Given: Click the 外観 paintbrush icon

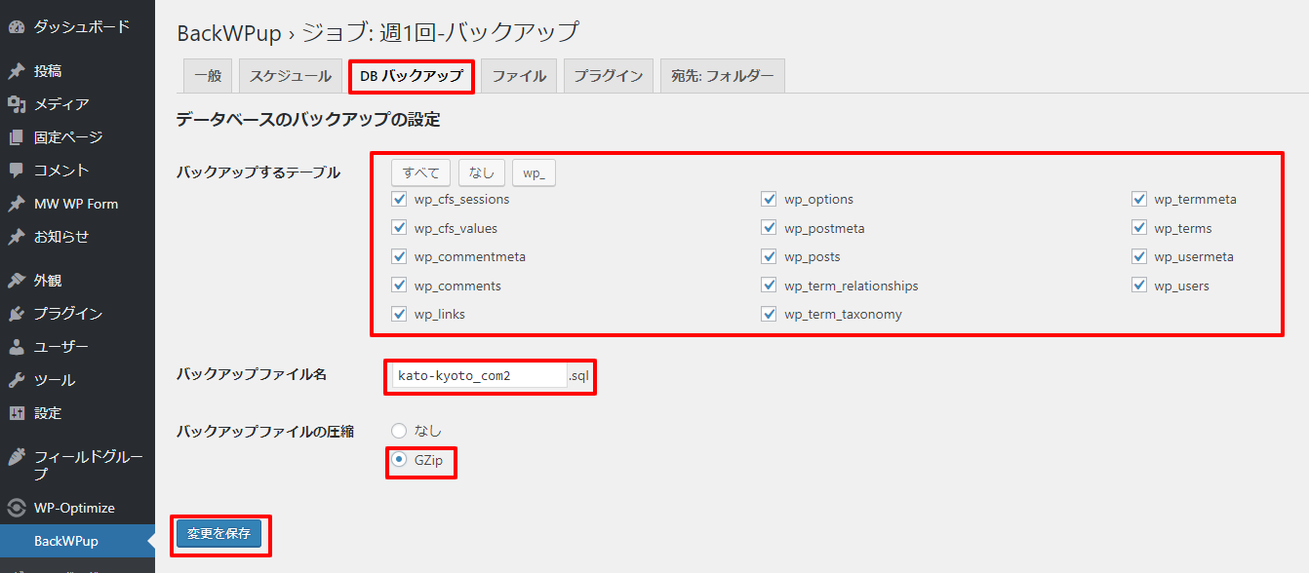Looking at the screenshot, I should pyautogui.click(x=16, y=281).
